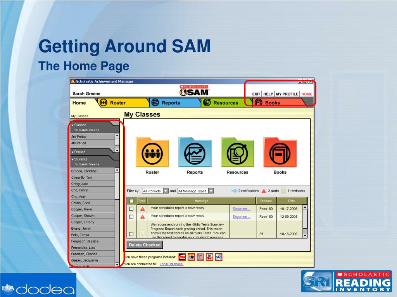The width and height of the screenshot is (397, 297).
Task: Toggle the select-all checkbox in the table header
Action: (x=131, y=201)
